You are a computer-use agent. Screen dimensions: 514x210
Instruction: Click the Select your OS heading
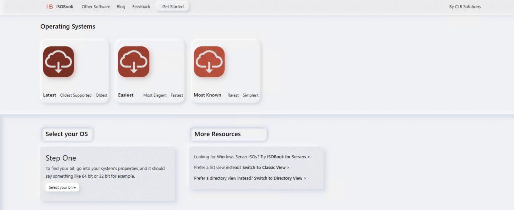coord(67,134)
